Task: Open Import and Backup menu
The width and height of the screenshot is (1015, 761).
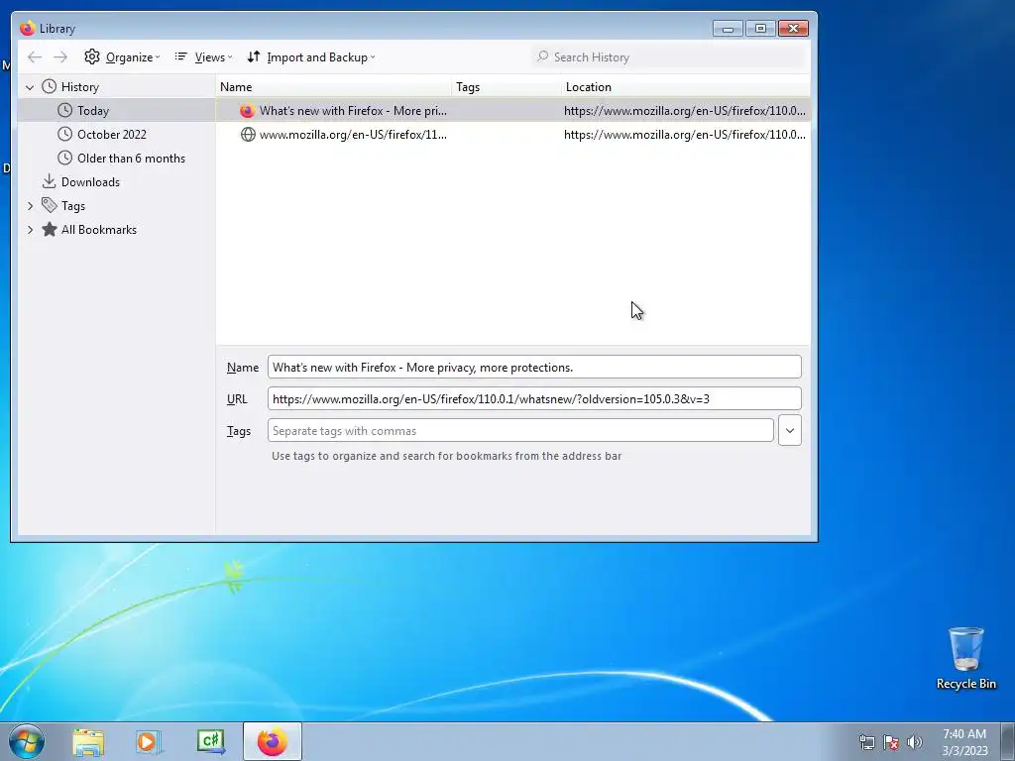Action: pos(311,56)
